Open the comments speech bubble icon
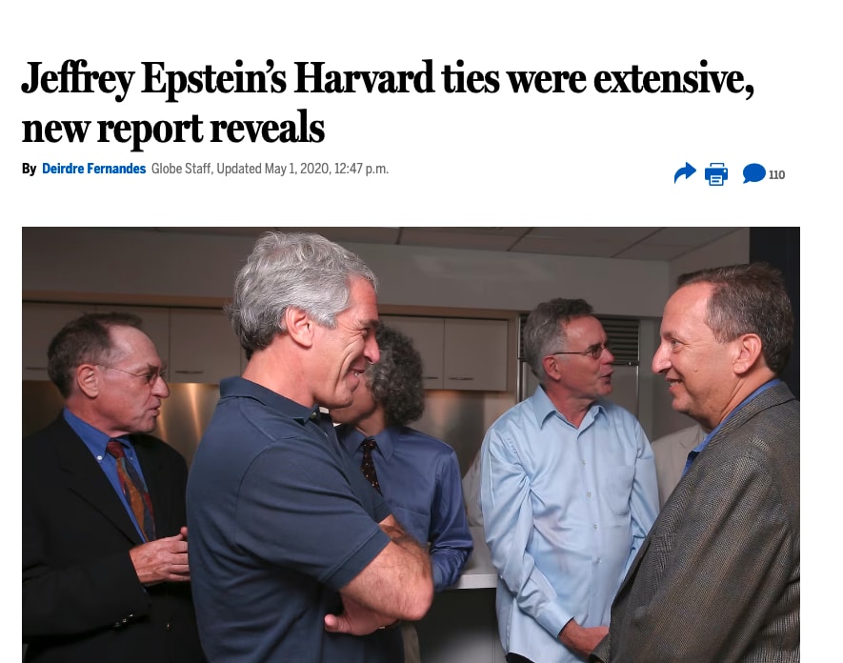This screenshot has width=843, height=663. click(753, 173)
